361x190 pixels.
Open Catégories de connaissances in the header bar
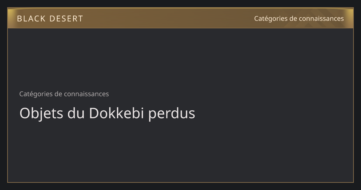(x=299, y=19)
